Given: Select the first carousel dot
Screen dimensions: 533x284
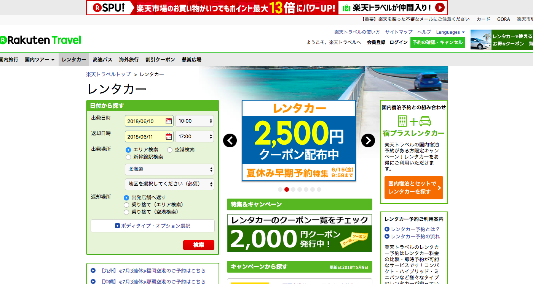Looking at the screenshot, I should click(280, 189).
